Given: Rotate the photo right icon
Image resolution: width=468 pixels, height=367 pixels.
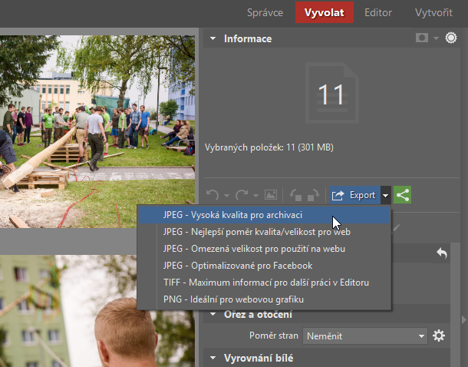Looking at the screenshot, I should click(x=313, y=195).
